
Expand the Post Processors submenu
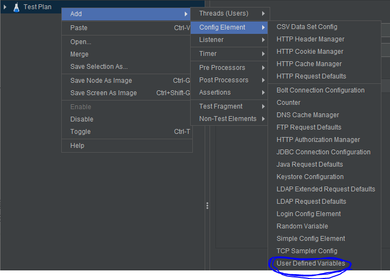point(229,80)
